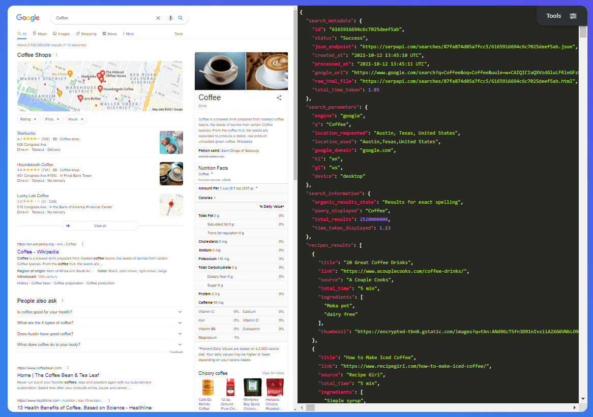This screenshot has width=593, height=417.
Task: Click the Tools settings sliders icon
Action: (573, 16)
